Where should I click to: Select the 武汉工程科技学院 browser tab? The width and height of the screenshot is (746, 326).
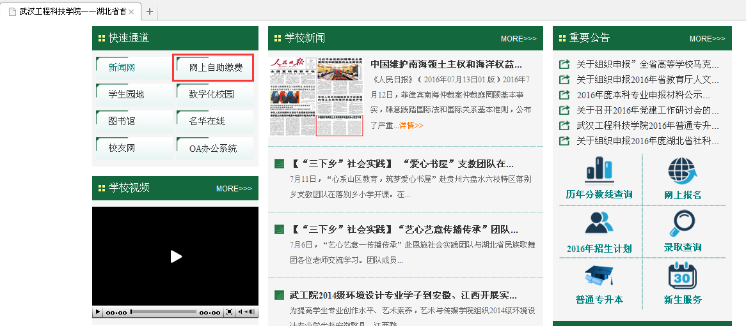(x=70, y=11)
